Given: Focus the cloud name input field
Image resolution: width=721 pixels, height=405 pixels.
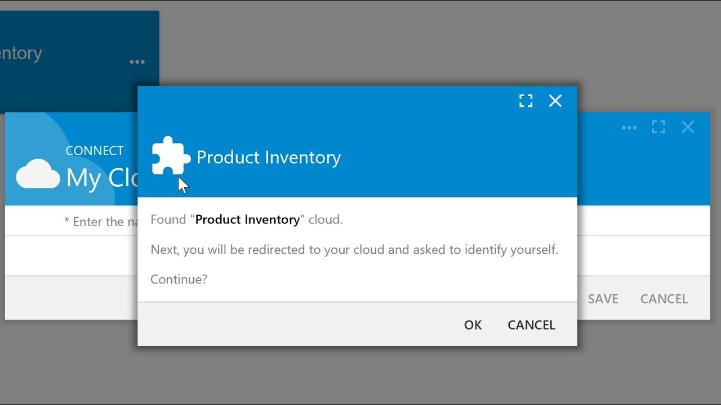Looking at the screenshot, I should pyautogui.click(x=71, y=256).
